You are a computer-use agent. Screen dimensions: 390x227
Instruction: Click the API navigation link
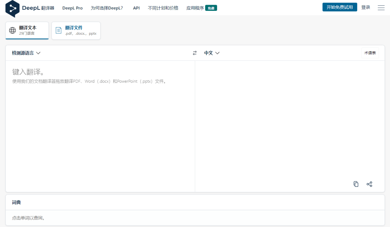pyautogui.click(x=136, y=8)
